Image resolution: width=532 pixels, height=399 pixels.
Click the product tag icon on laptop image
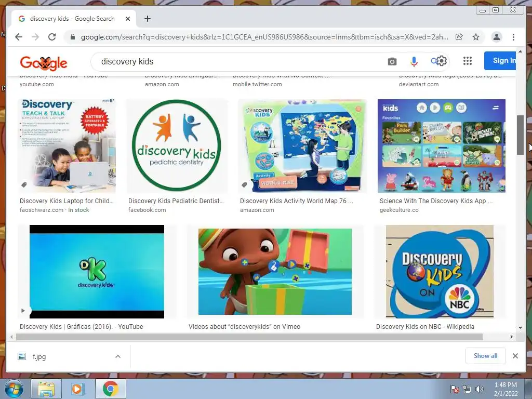click(x=24, y=185)
